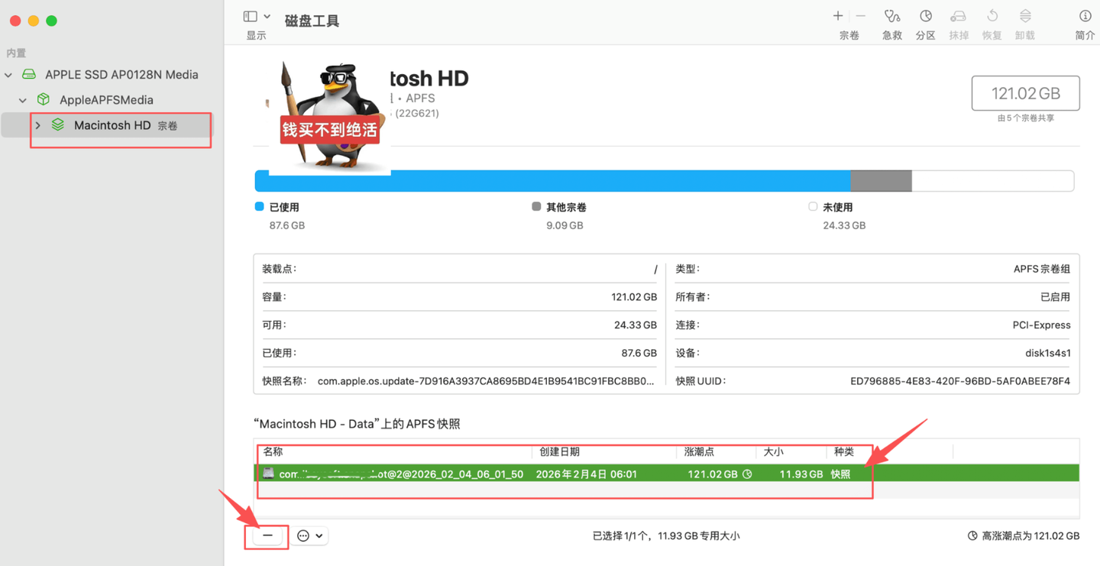Unmount the volume with 卸载 icon
Viewport: 1100px width, 566px height.
click(x=1025, y=16)
